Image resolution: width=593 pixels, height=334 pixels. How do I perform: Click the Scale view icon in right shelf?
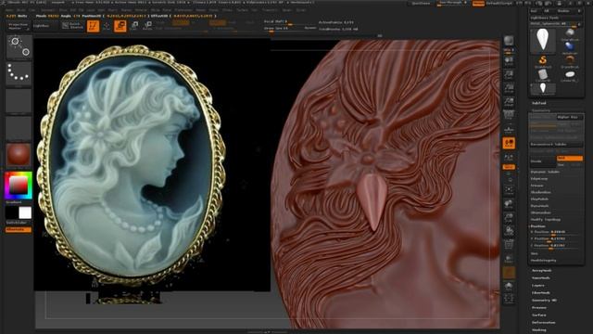click(509, 217)
